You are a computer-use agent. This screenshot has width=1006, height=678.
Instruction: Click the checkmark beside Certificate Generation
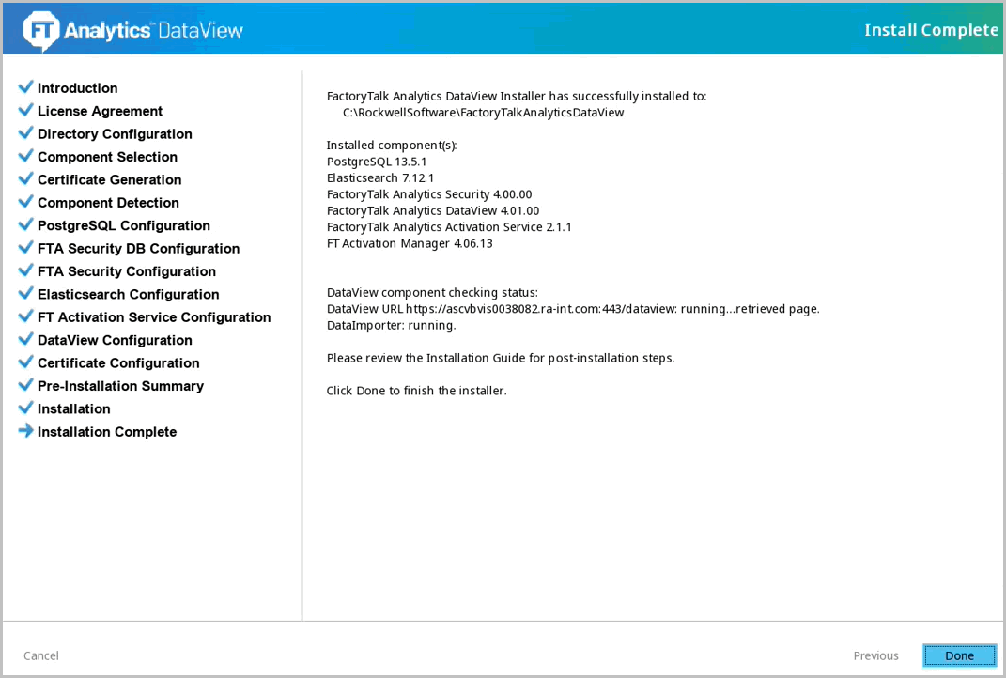click(x=25, y=179)
